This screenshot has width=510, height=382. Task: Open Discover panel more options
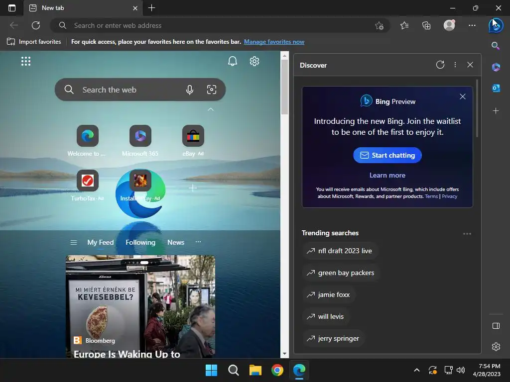click(x=455, y=65)
